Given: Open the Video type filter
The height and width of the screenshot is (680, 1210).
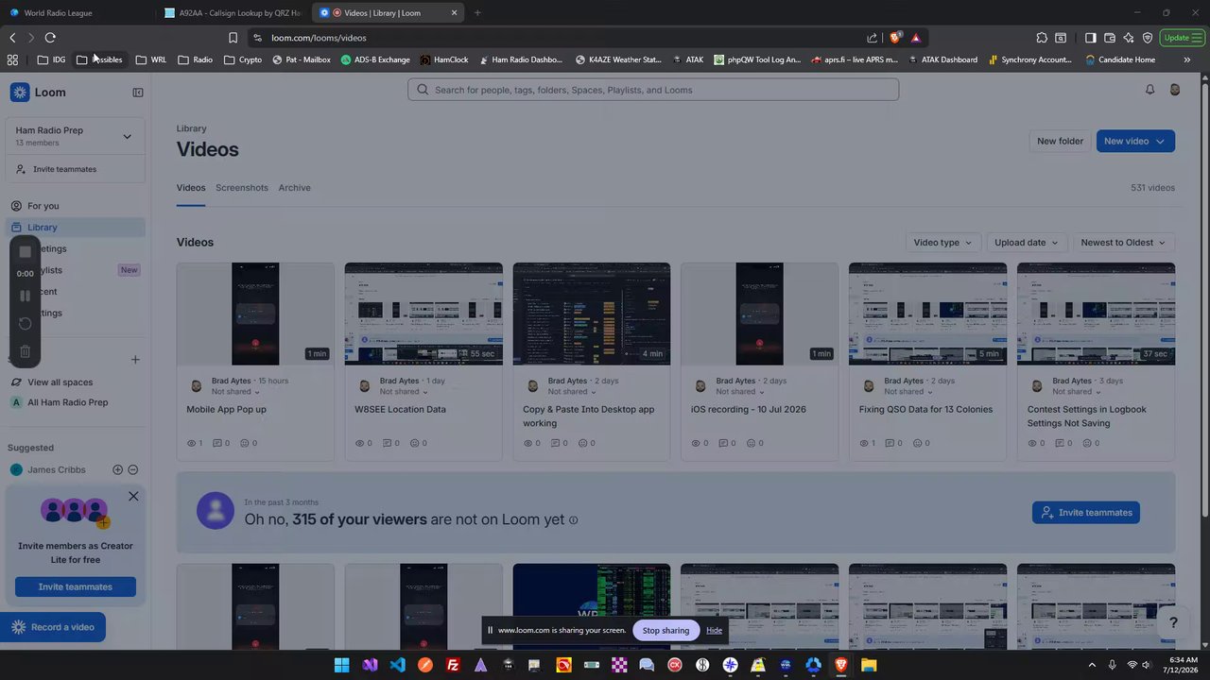Looking at the screenshot, I should coord(942,243).
